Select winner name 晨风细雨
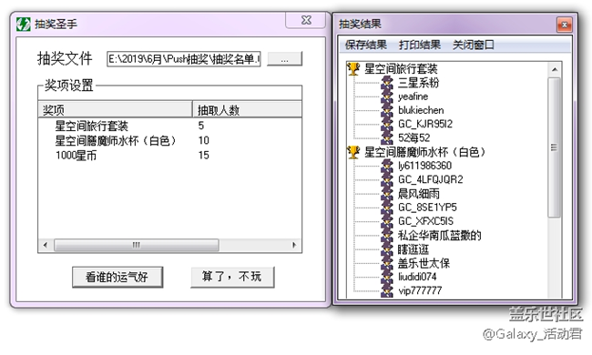This screenshot has height=355, width=592. click(x=419, y=194)
